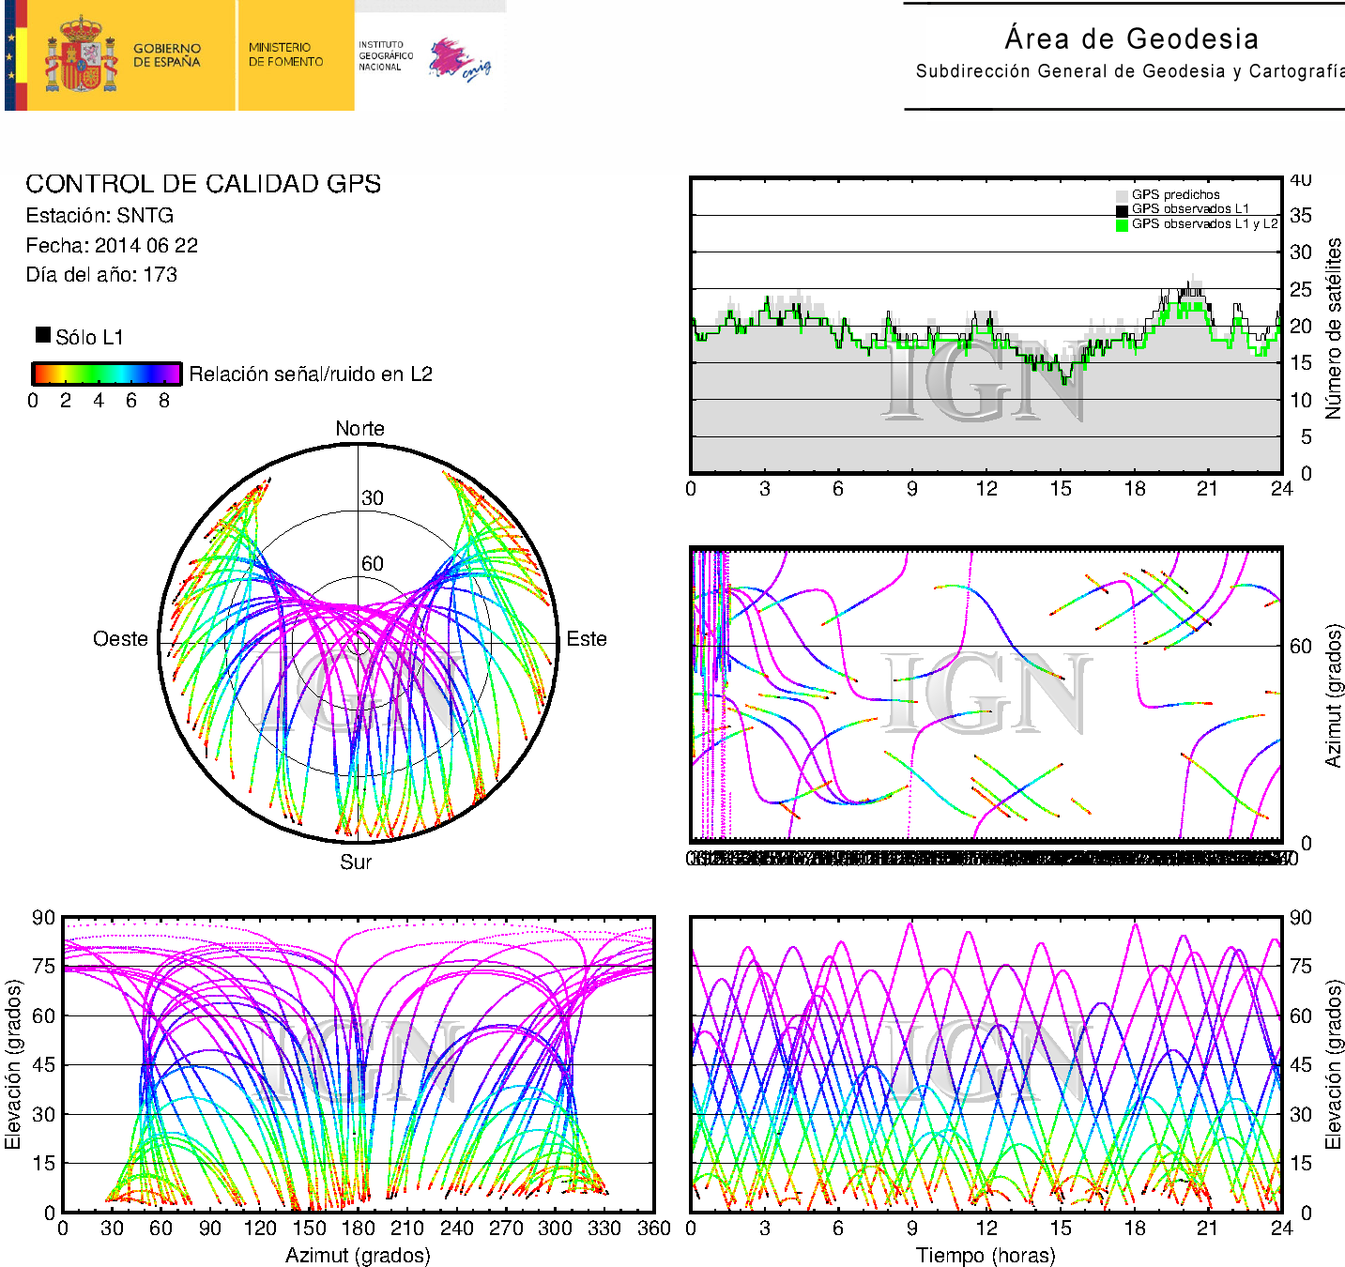Select the "MINISTERIO DE FOMENTO" header text
1345x1267 pixels.
285,54
